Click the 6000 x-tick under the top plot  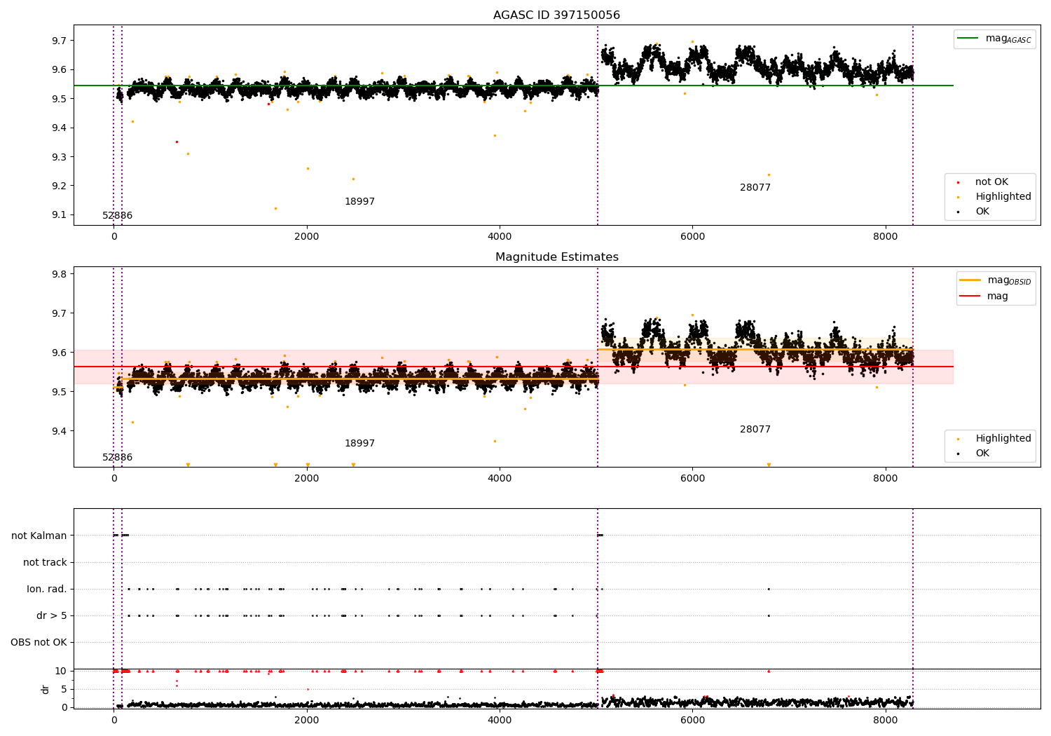tap(692, 237)
